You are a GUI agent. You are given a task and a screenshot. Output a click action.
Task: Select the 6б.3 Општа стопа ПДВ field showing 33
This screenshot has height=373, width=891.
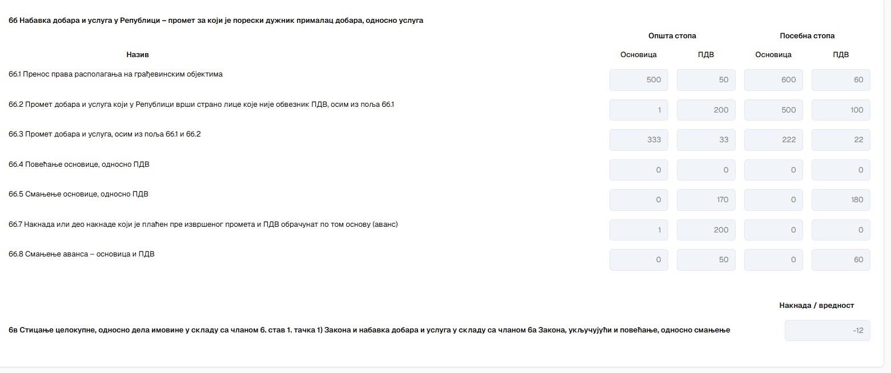pyautogui.click(x=706, y=140)
